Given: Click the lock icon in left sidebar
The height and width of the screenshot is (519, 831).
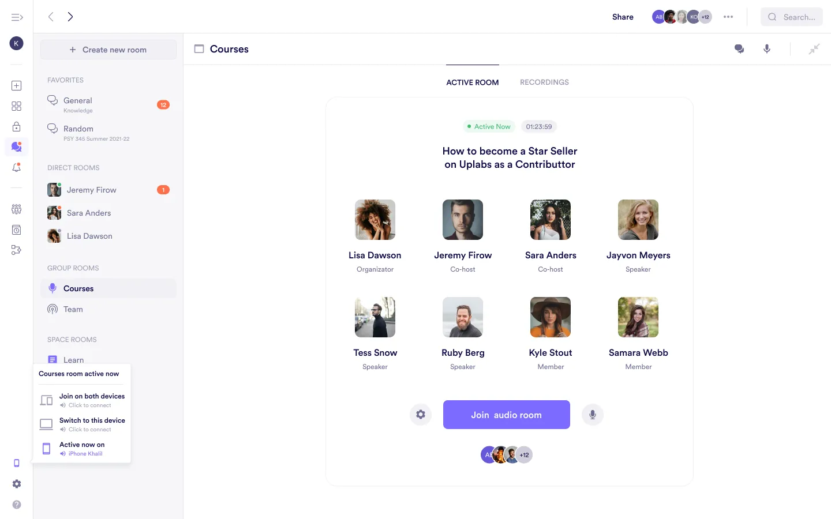Looking at the screenshot, I should (x=17, y=127).
